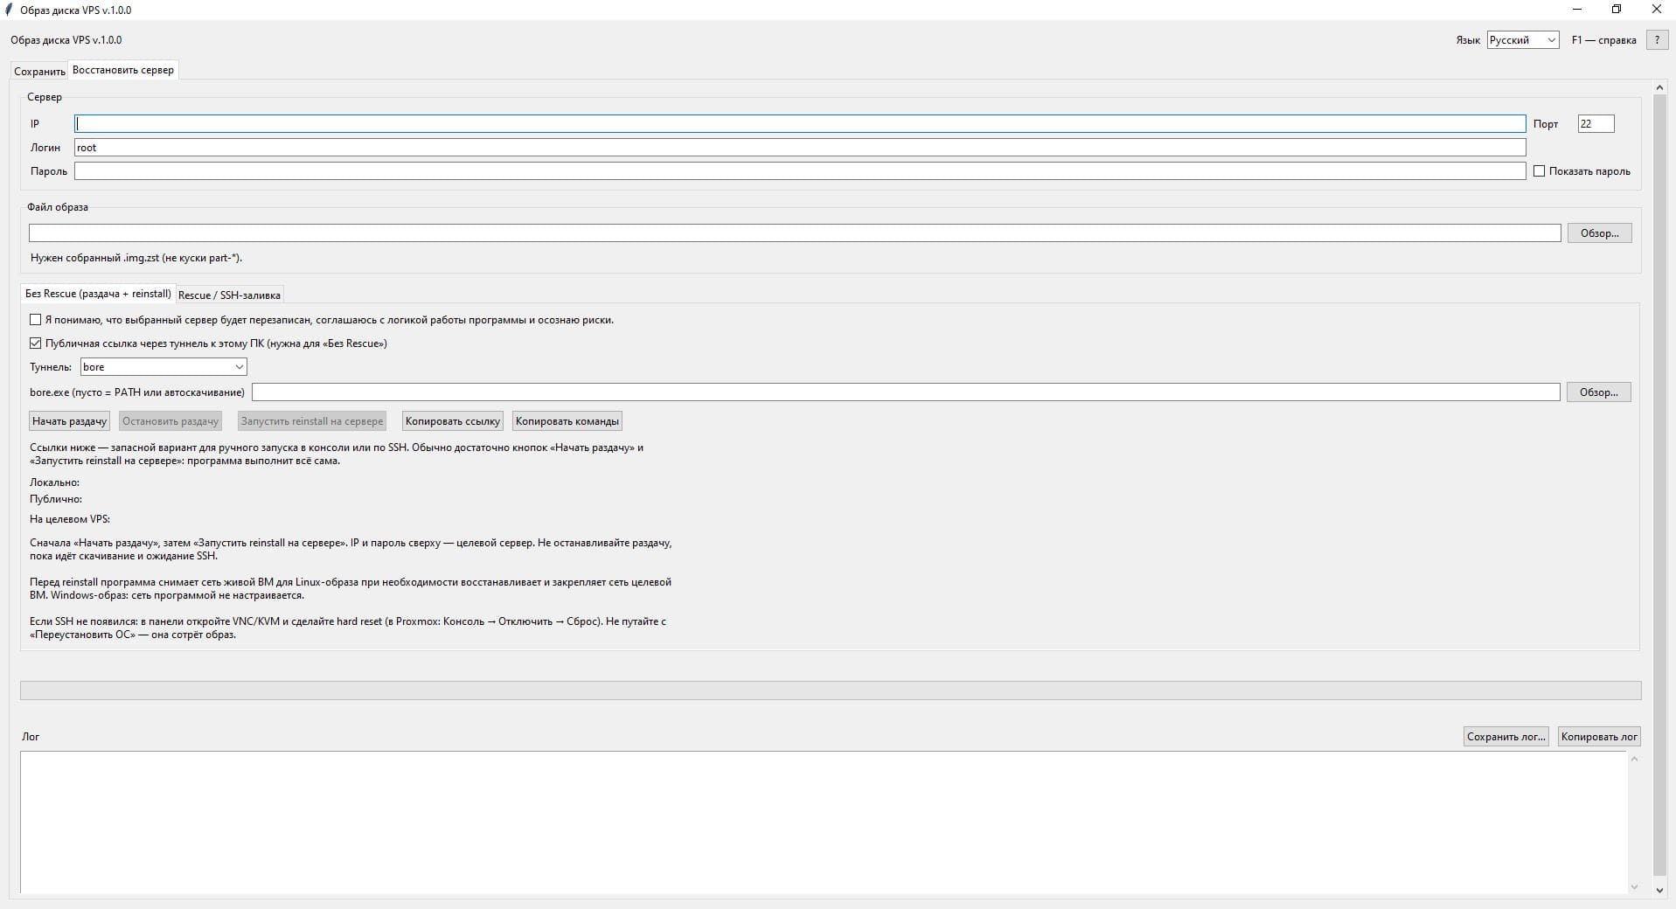This screenshot has height=909, width=1676.
Task: Click the Локально: label text
Action: [x=54, y=482]
